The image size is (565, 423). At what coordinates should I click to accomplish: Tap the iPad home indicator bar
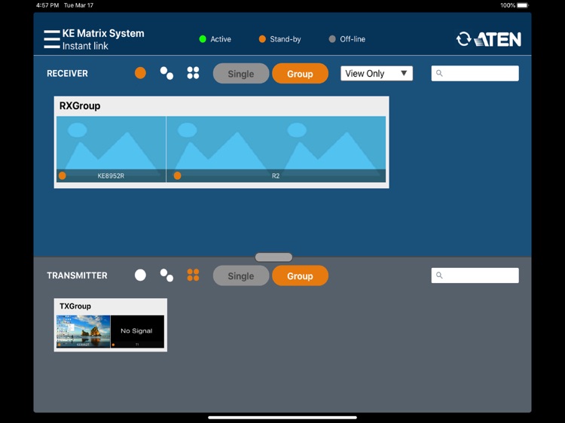point(282,418)
